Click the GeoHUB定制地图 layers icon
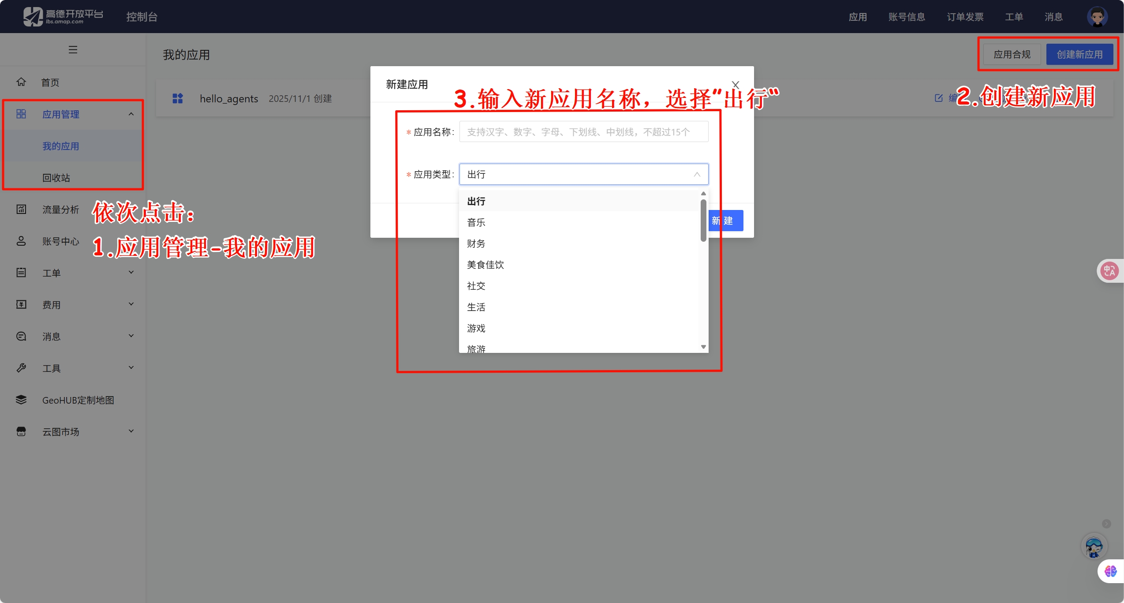Viewport: 1124px width, 603px height. click(21, 400)
